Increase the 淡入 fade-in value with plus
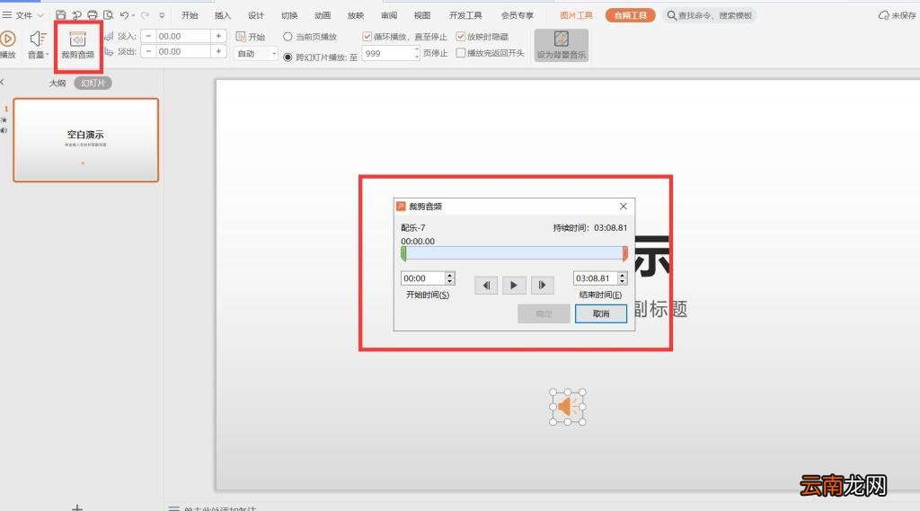 point(218,36)
